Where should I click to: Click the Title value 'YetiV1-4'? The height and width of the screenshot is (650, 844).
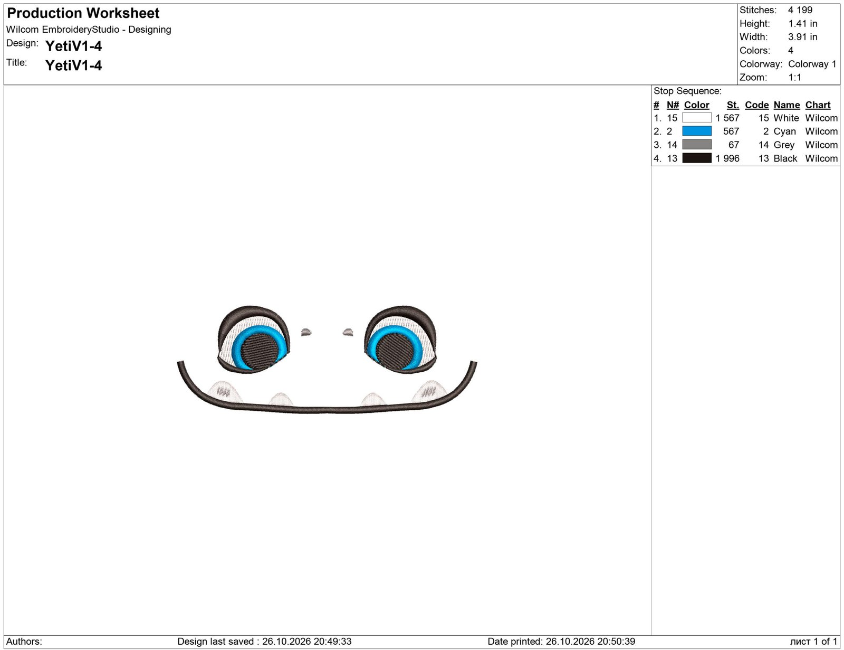point(73,65)
